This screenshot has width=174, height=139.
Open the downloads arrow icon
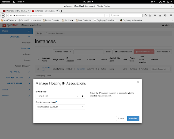click(155, 15)
